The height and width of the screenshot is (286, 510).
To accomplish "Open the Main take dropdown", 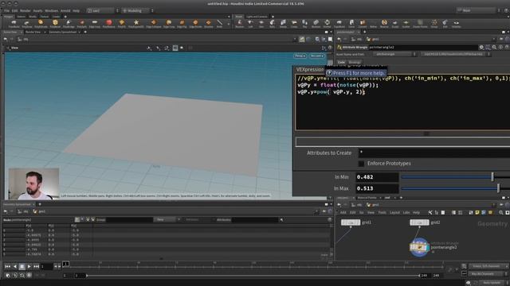I will coord(477,10).
